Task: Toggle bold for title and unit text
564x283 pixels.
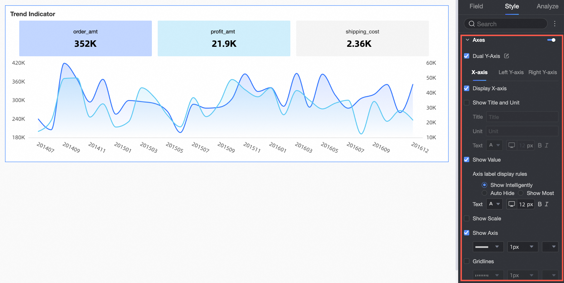Action: point(540,145)
